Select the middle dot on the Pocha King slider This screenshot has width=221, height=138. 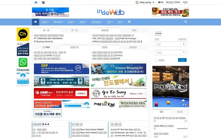click(x=186, y=105)
